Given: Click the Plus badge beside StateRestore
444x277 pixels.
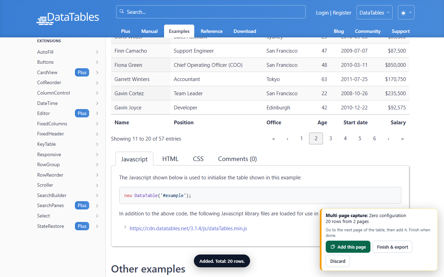Looking at the screenshot, I should (82, 226).
